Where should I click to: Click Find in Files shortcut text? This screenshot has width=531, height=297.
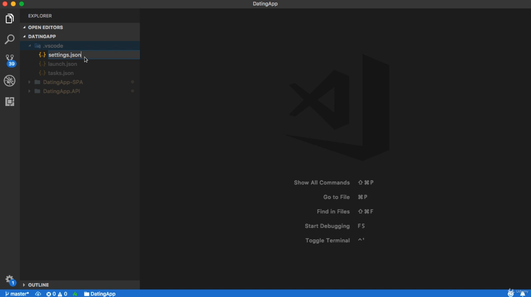point(333,212)
